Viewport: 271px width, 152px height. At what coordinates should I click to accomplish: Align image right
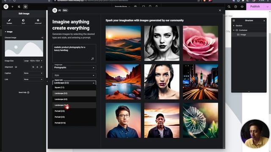point(41,67)
